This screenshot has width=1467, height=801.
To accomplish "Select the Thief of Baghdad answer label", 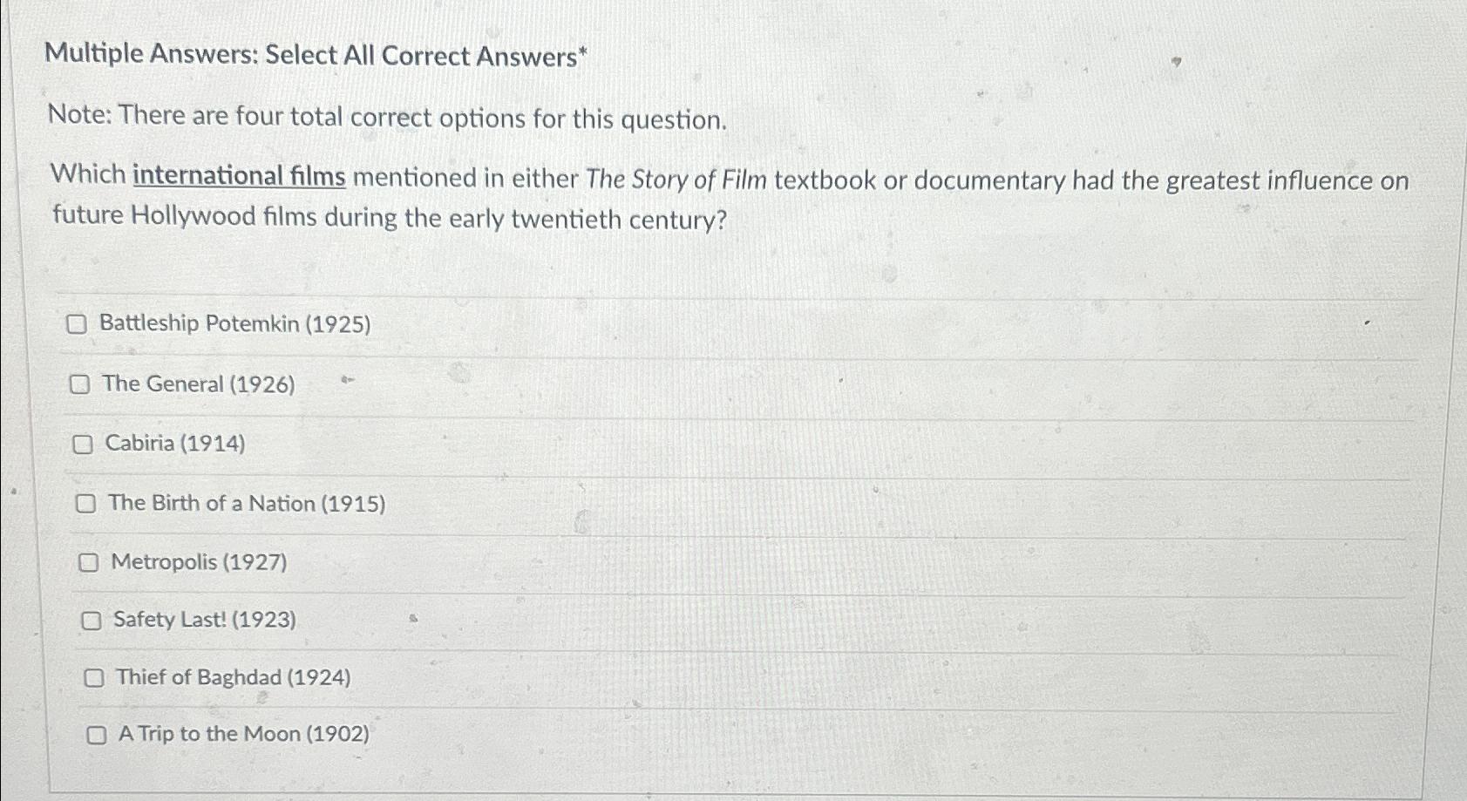I will click(233, 677).
